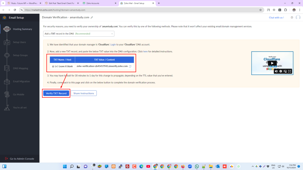Open the Zoho user profile avatar

pos(298,17)
